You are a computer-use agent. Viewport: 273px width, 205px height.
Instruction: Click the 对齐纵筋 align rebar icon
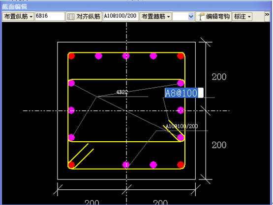tap(71, 17)
